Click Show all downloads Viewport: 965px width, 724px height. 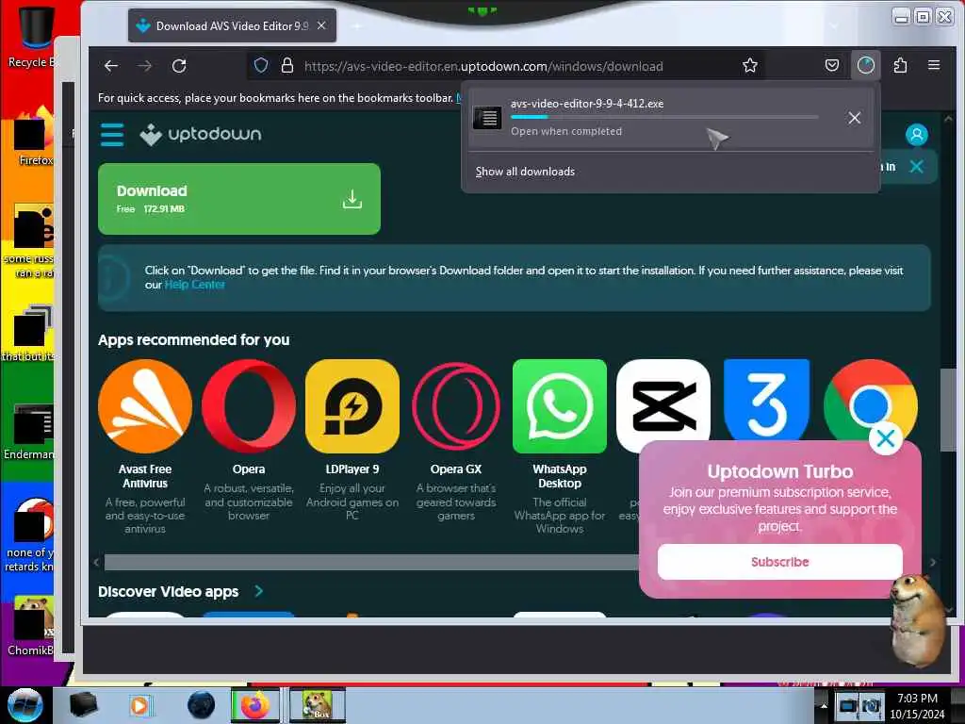pyautogui.click(x=525, y=172)
